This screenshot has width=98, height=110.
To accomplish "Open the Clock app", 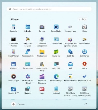I will click(x=85, y=28).
